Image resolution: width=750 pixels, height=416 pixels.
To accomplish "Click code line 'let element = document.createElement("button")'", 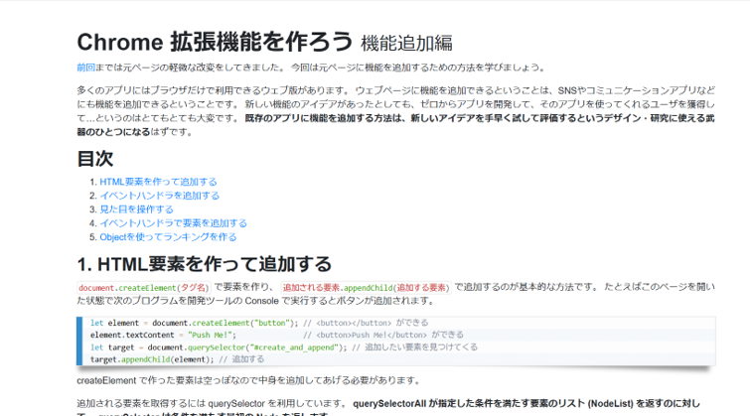I will click(x=194, y=323).
